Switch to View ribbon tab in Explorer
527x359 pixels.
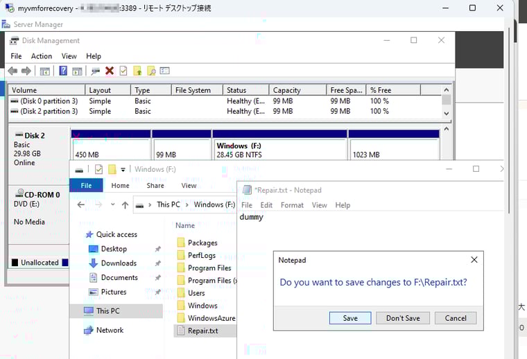click(x=189, y=185)
